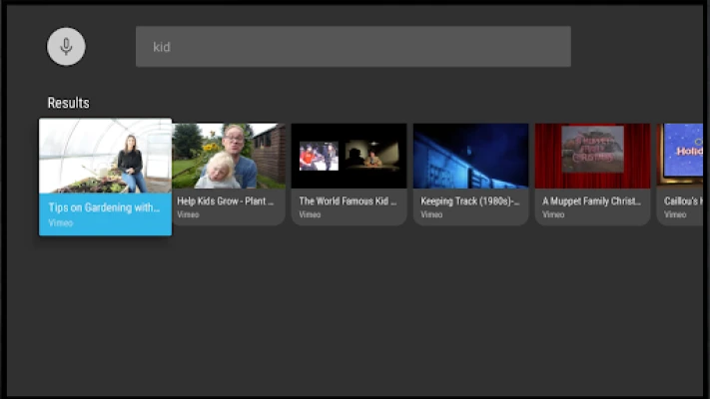
Task: Click the 'Results' section header
Action: pos(68,103)
